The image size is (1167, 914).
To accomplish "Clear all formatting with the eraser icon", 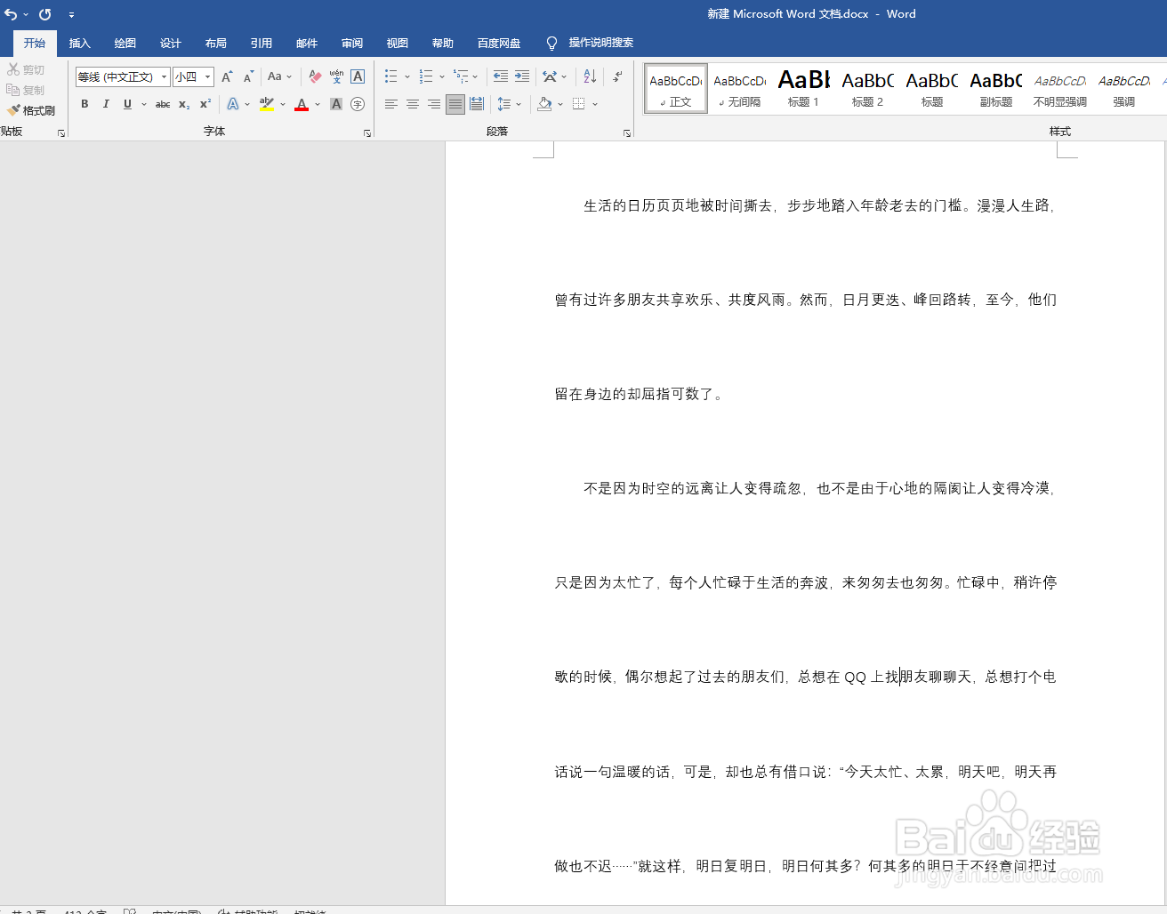I will [x=315, y=77].
